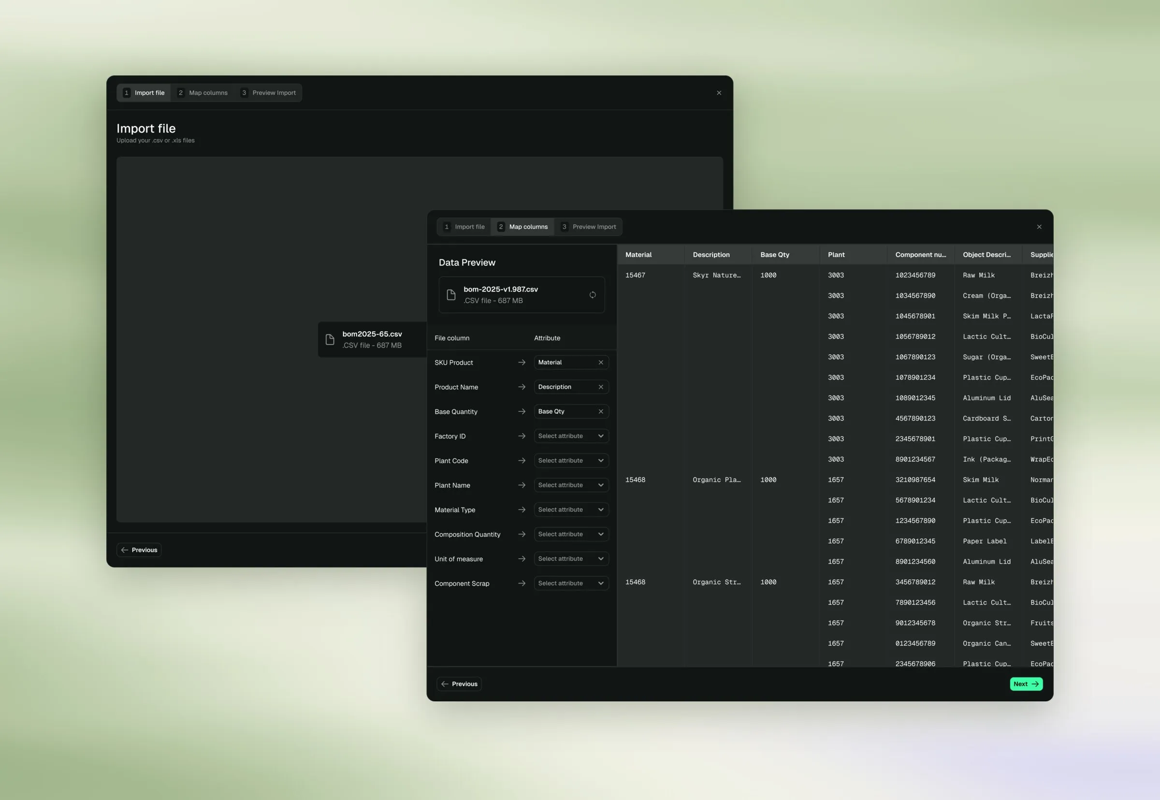Click the arrow icon next to Factory ID
The image size is (1160, 800).
coord(522,436)
